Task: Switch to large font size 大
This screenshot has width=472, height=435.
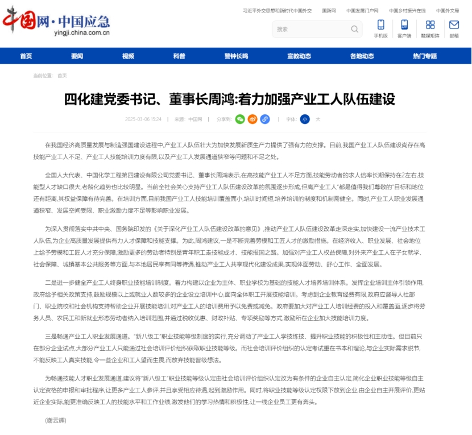Action: coord(318,119)
